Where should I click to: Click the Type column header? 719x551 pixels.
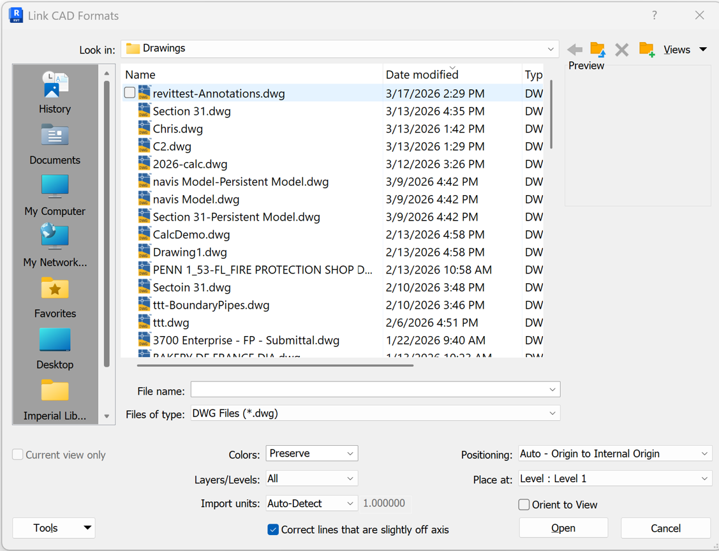(x=533, y=74)
